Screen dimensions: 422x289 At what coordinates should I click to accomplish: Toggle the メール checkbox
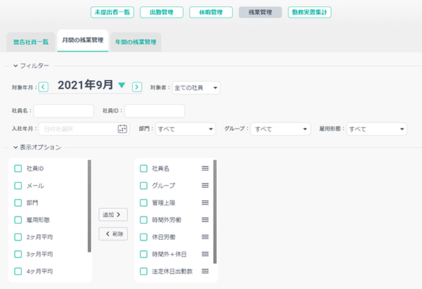click(x=18, y=186)
